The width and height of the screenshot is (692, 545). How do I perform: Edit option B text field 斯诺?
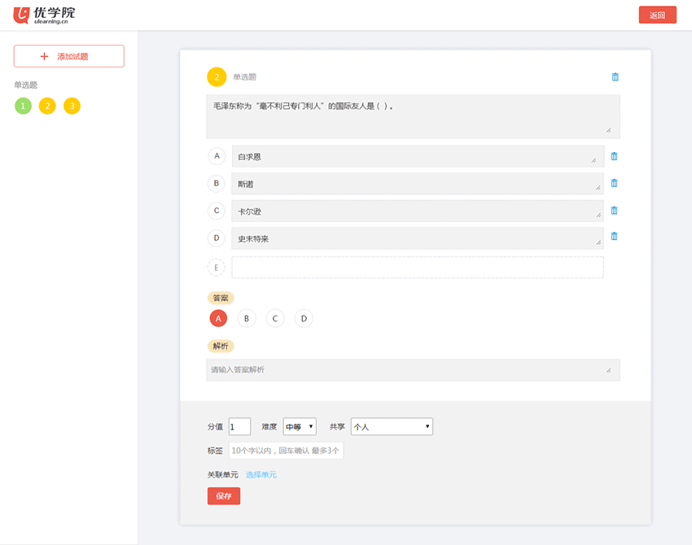click(418, 184)
